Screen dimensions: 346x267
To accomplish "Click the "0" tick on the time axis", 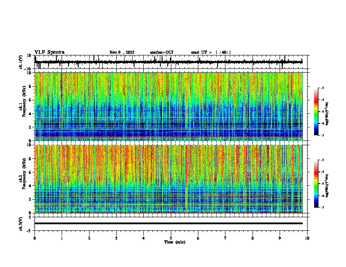I will point(35,238).
